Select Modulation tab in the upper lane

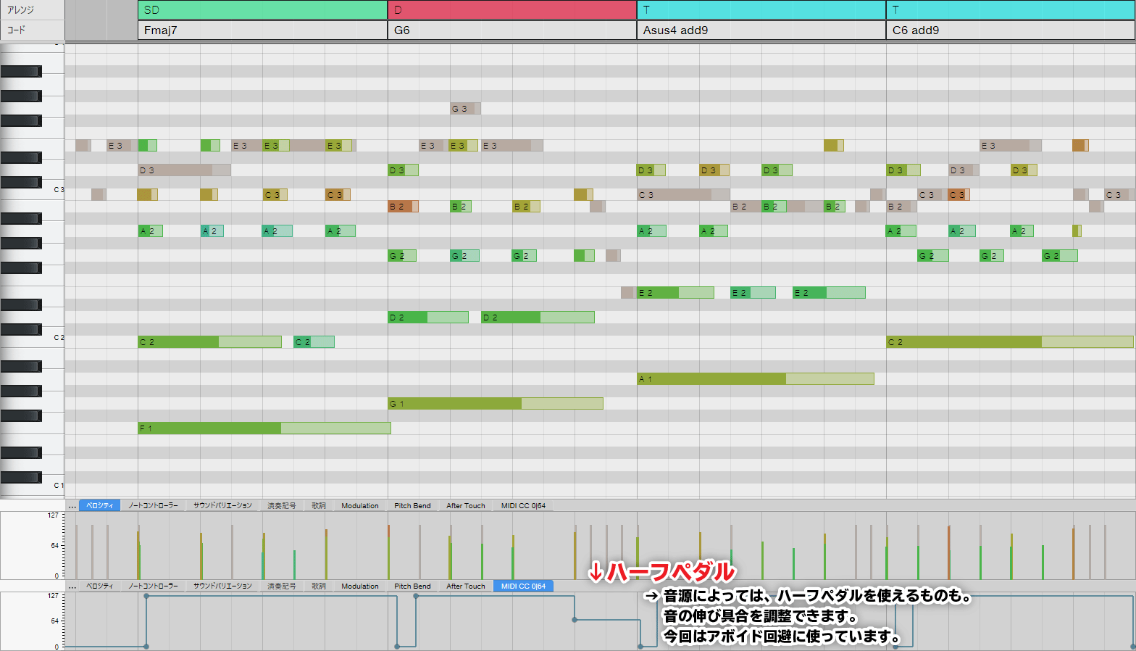[360, 506]
